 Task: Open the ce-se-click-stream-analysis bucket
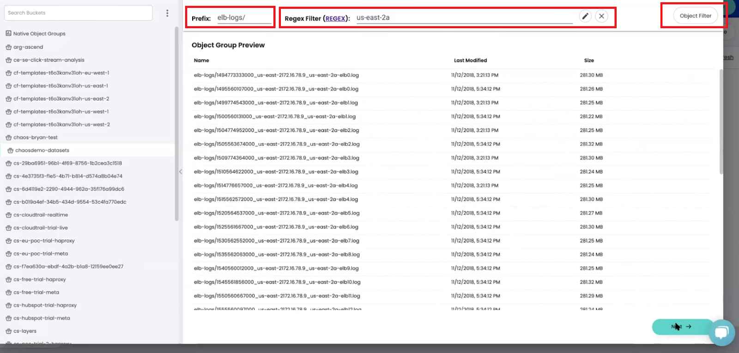(49, 60)
